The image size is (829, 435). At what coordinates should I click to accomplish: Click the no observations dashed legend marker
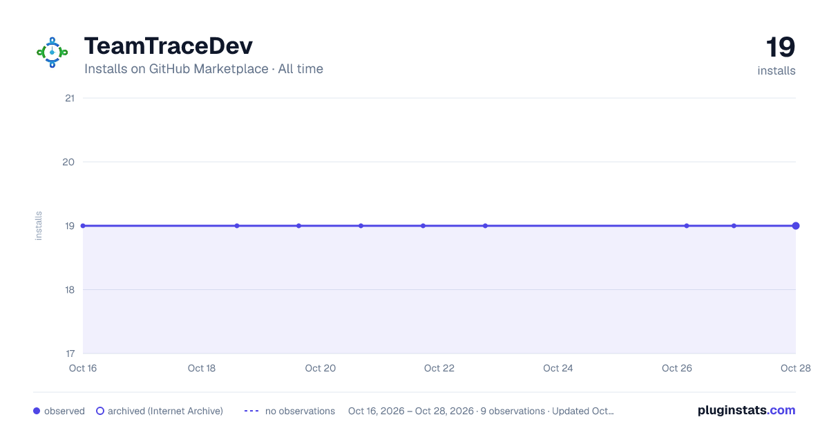[x=251, y=411]
